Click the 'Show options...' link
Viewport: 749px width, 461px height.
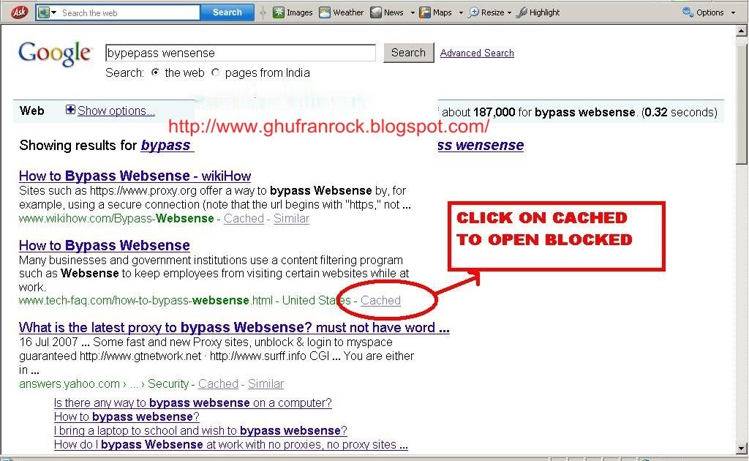point(116,110)
